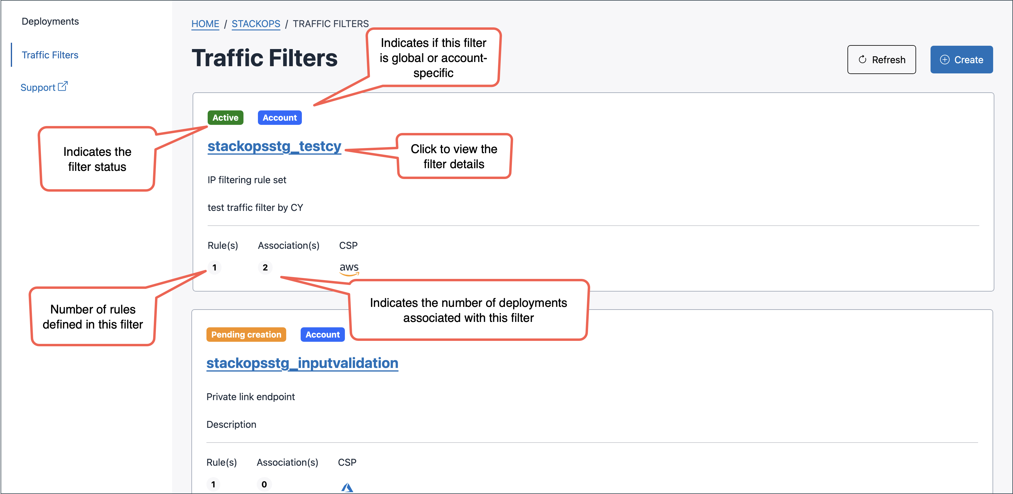
Task: Click Association(s) label in stackopsstg_testcy card
Action: pyautogui.click(x=289, y=245)
